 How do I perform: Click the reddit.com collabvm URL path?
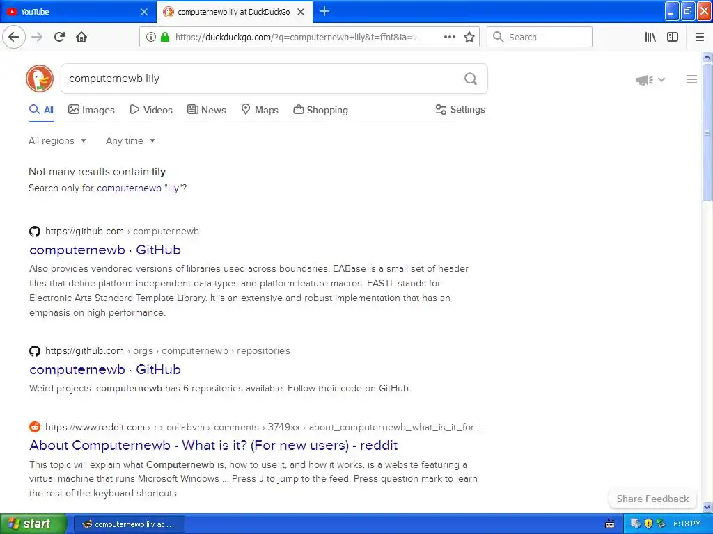(x=263, y=427)
